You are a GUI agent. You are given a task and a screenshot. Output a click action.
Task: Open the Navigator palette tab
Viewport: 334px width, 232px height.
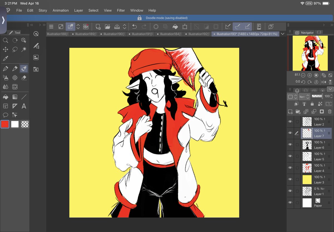304,33
